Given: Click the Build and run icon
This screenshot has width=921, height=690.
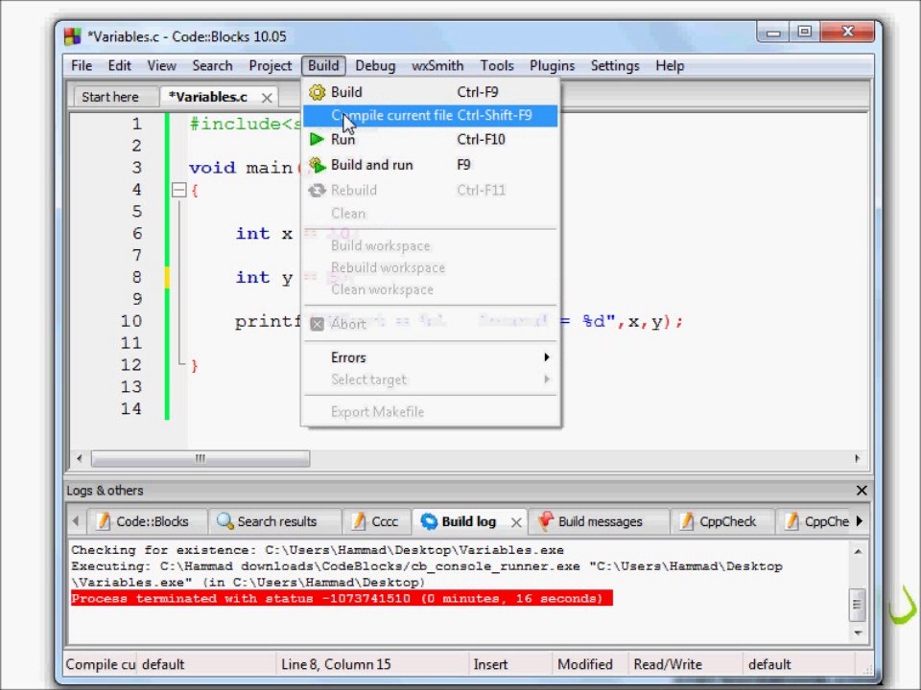Looking at the screenshot, I should [318, 165].
